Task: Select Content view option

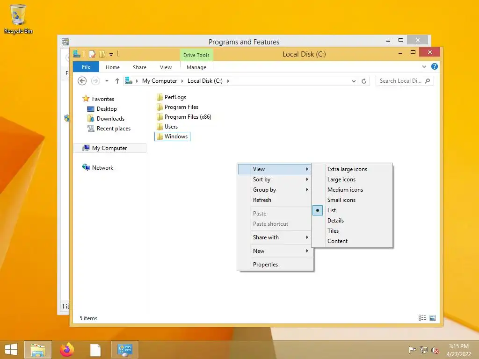Action: click(352, 241)
